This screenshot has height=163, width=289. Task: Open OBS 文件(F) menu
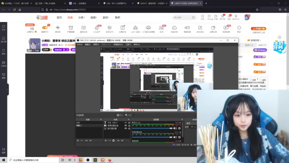click(x=79, y=45)
